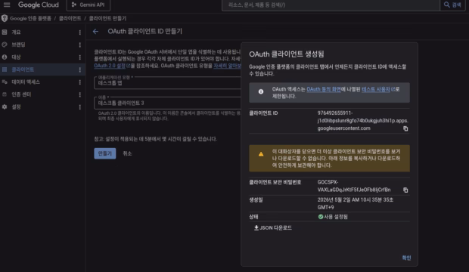The image size is (469, 272).
Task: Click JSON 다운로드 button
Action: point(273,227)
